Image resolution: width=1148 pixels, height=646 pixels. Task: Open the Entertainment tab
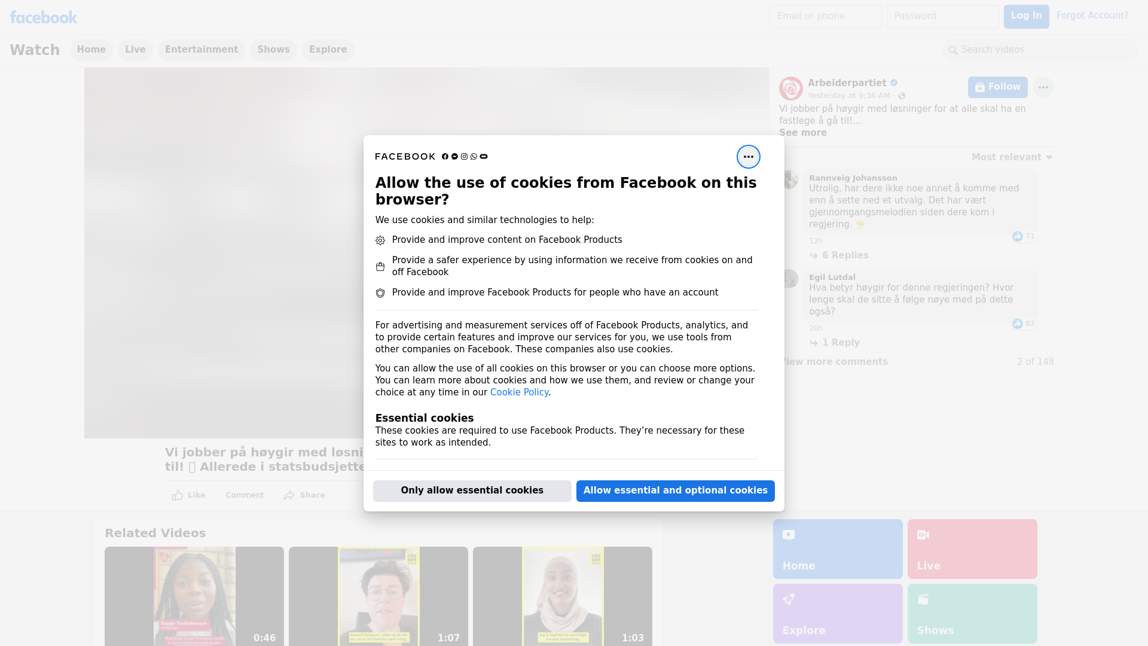pyautogui.click(x=201, y=50)
